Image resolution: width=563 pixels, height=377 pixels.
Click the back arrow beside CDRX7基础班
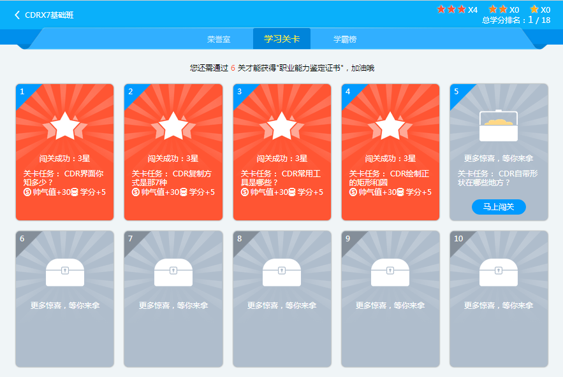(17, 15)
